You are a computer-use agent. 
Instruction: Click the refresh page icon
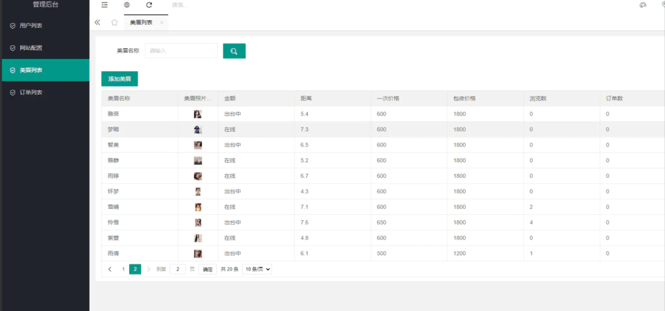149,5
